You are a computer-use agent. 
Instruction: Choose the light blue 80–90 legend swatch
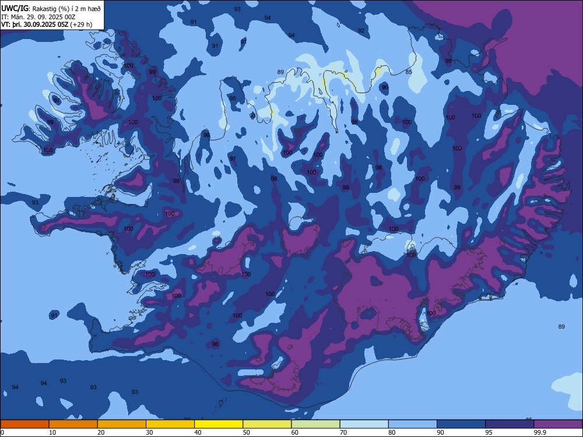pos(413,424)
